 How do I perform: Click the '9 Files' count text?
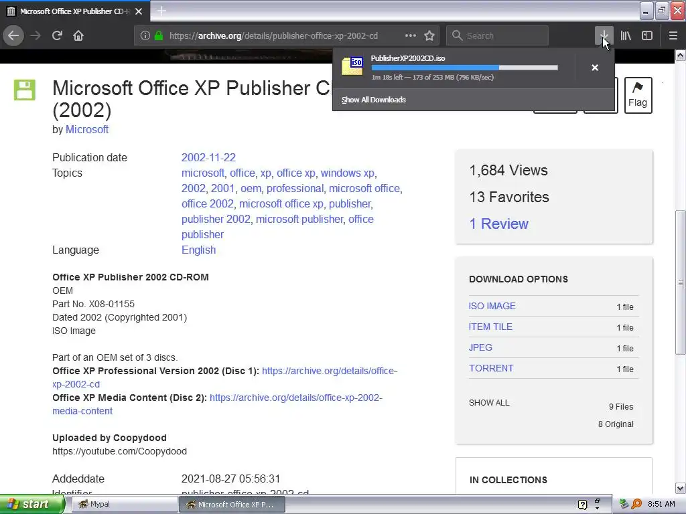tap(621, 407)
